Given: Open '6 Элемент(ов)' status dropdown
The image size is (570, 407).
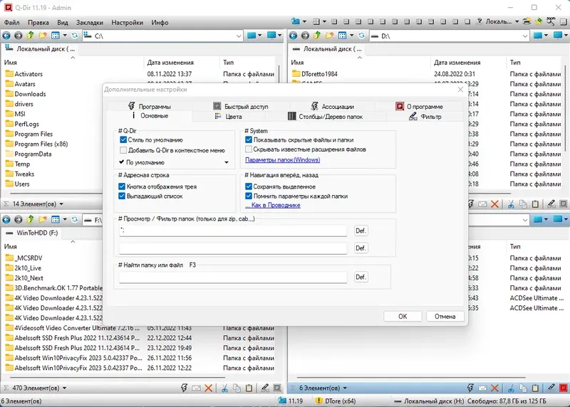Looking at the screenshot, I should [345, 388].
